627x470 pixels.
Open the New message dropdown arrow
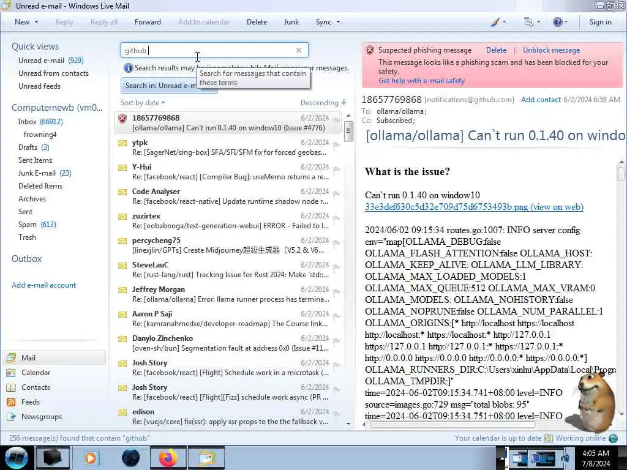[36, 22]
